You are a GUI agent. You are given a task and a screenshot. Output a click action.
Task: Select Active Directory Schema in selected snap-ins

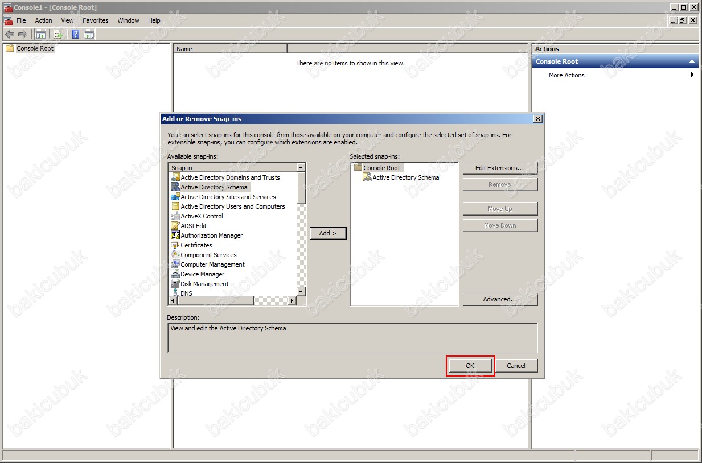[x=401, y=177]
